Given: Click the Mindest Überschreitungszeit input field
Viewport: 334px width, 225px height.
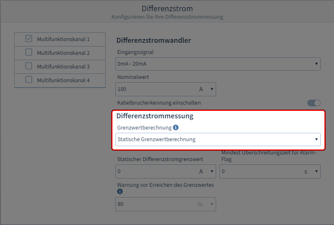Looking at the screenshot, I should [x=258, y=171].
